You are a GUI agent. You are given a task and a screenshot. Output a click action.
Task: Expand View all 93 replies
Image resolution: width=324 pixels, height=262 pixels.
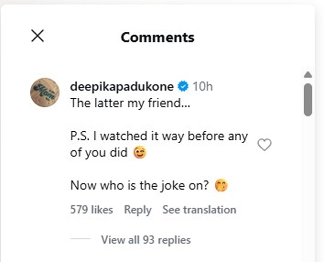pyautogui.click(x=146, y=240)
